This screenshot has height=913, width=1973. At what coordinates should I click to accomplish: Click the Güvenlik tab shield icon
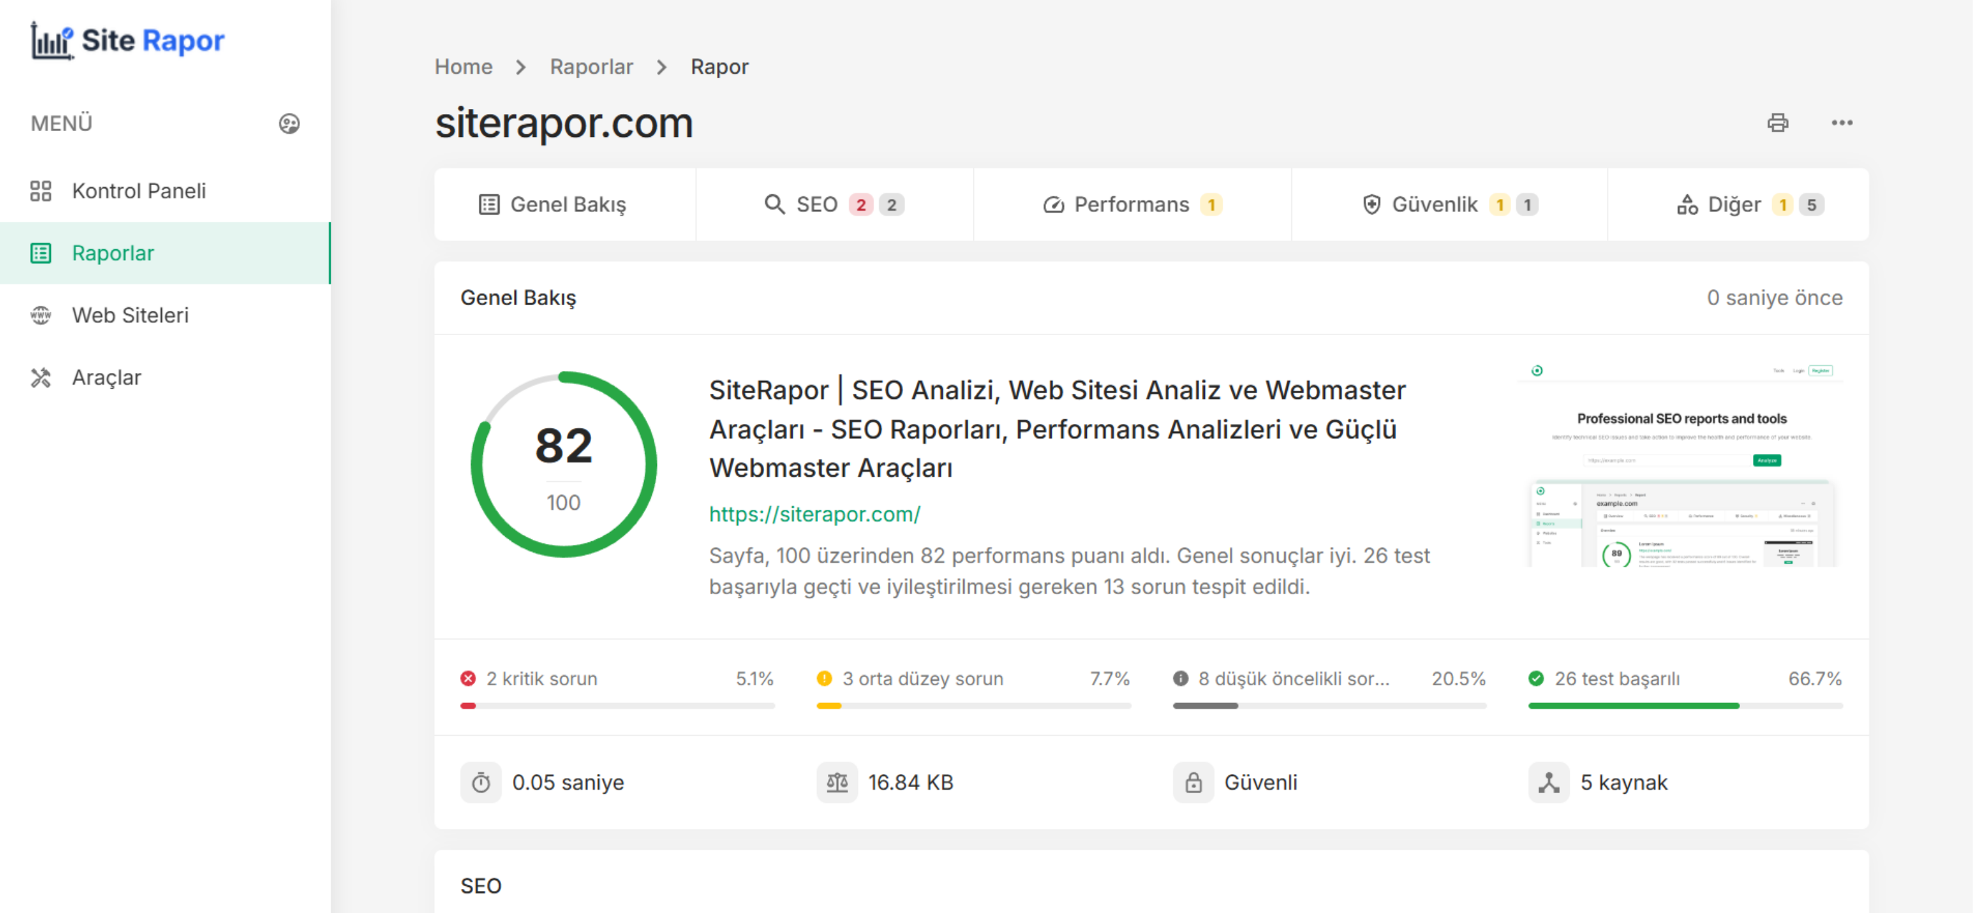click(1371, 204)
